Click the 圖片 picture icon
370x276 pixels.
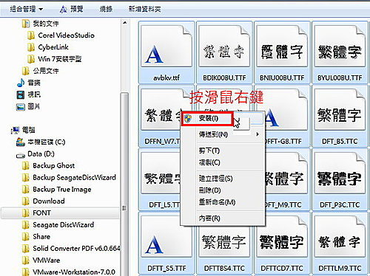(x=21, y=107)
